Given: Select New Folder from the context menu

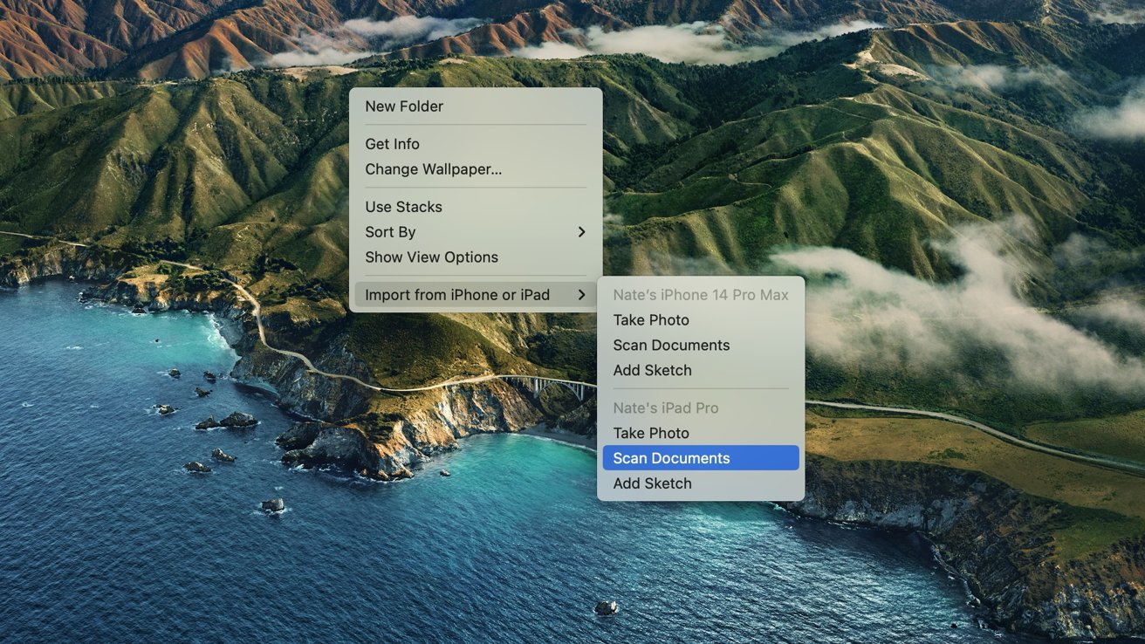Looking at the screenshot, I should [x=404, y=106].
